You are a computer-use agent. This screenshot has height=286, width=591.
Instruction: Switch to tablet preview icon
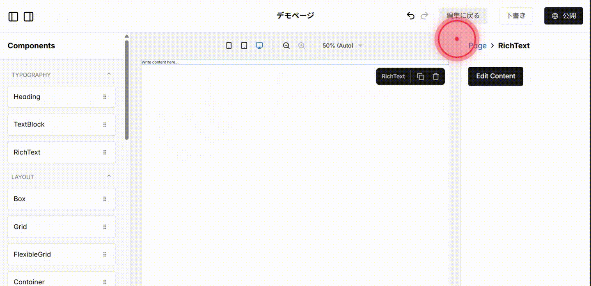(x=244, y=45)
